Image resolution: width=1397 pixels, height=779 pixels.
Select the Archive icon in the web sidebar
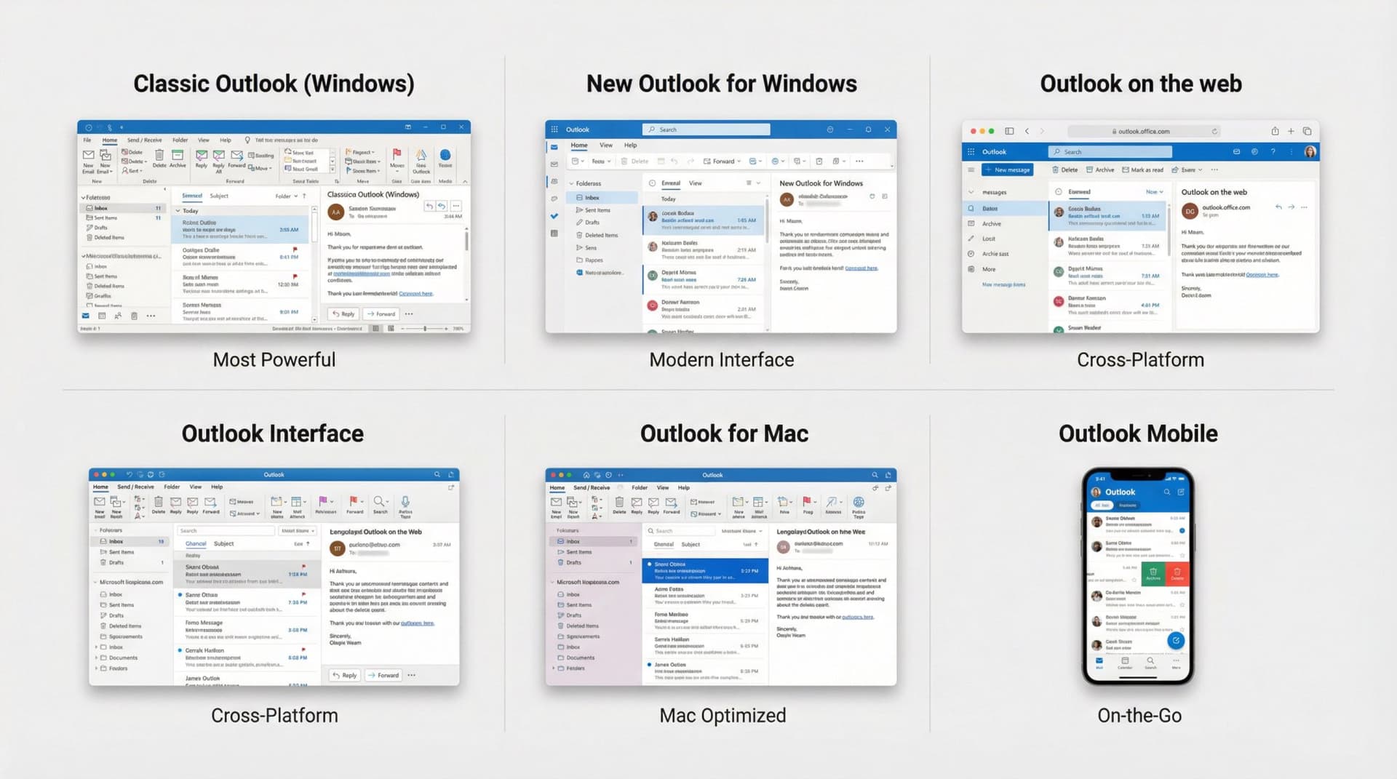pos(971,224)
